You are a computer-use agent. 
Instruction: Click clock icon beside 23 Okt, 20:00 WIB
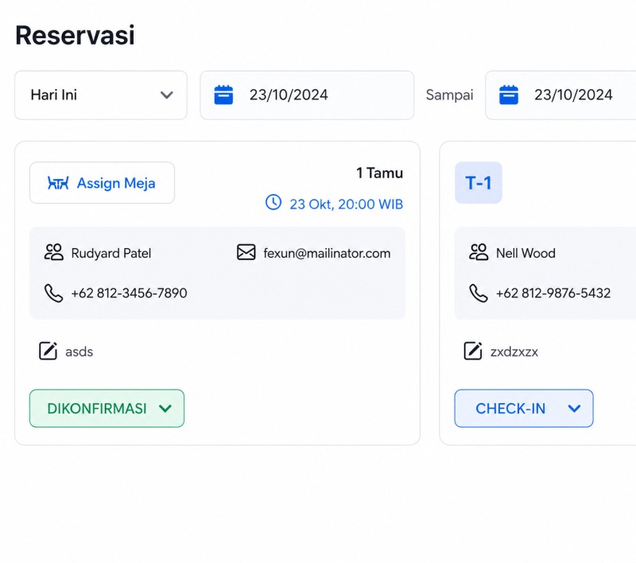(273, 203)
